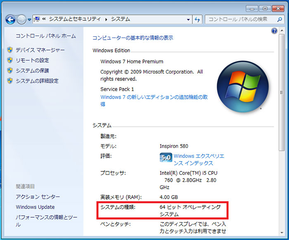Click the 実装メモリ (RAM): label
Image resolution: width=289 pixels, height=240 pixels.
coord(121,197)
